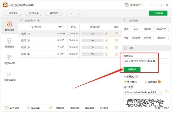
Task: Click progress bar of 视频 (2)
Action: pos(92,41)
